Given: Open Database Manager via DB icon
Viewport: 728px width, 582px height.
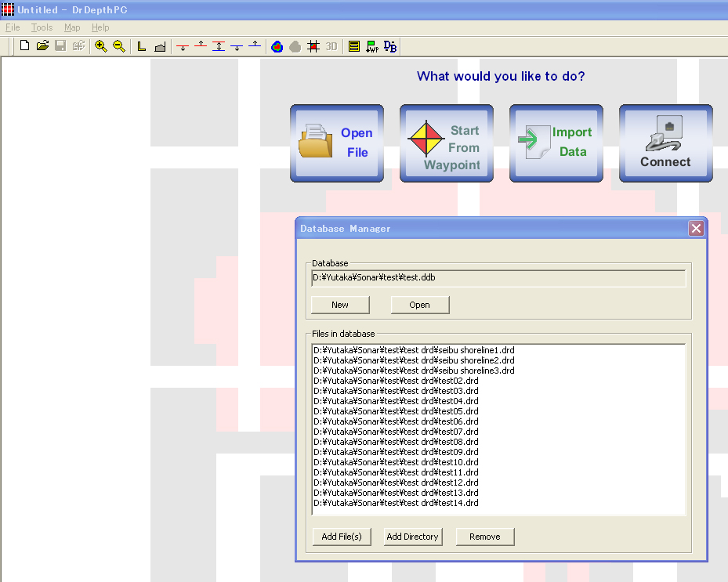Looking at the screenshot, I should (x=390, y=46).
